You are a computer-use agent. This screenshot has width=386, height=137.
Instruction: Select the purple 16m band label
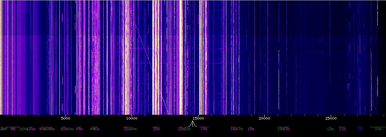pyautogui.click(x=234, y=129)
